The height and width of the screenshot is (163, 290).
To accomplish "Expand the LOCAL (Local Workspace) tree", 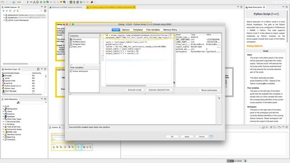I will point(4,20).
